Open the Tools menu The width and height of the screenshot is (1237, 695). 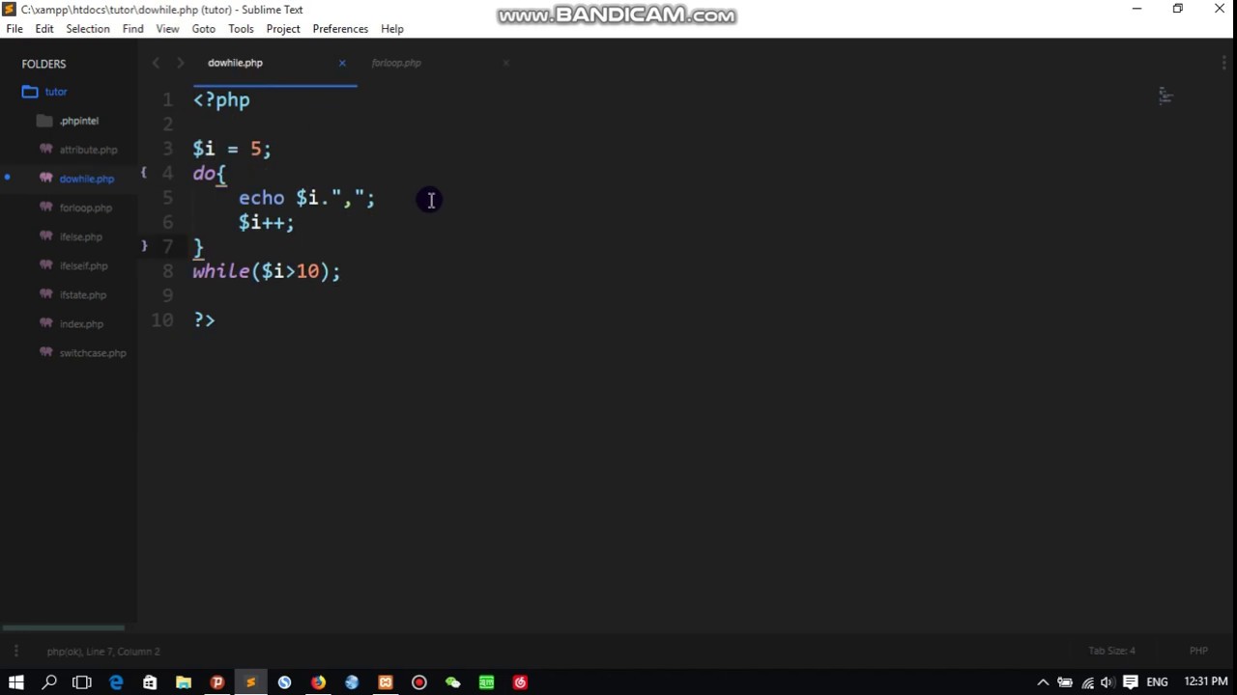(241, 29)
